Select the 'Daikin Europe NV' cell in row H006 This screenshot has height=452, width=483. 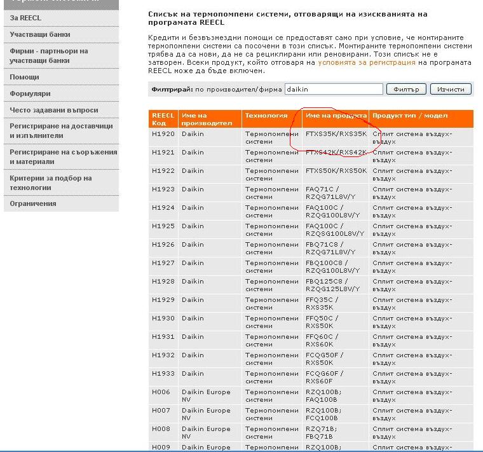tap(206, 395)
